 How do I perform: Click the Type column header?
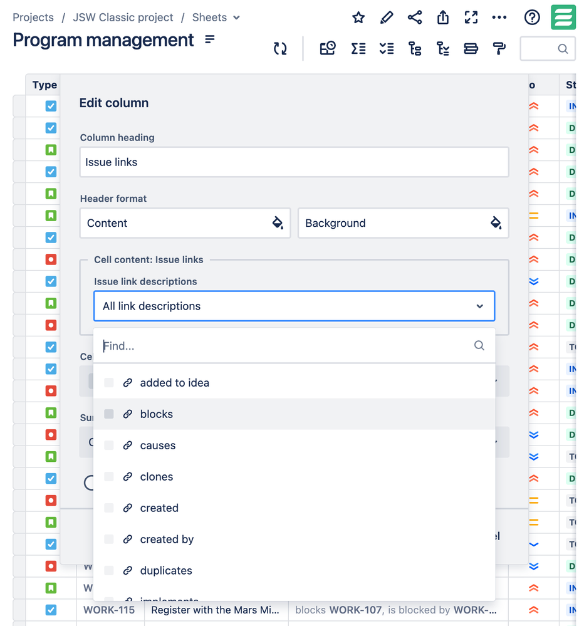[x=44, y=85]
